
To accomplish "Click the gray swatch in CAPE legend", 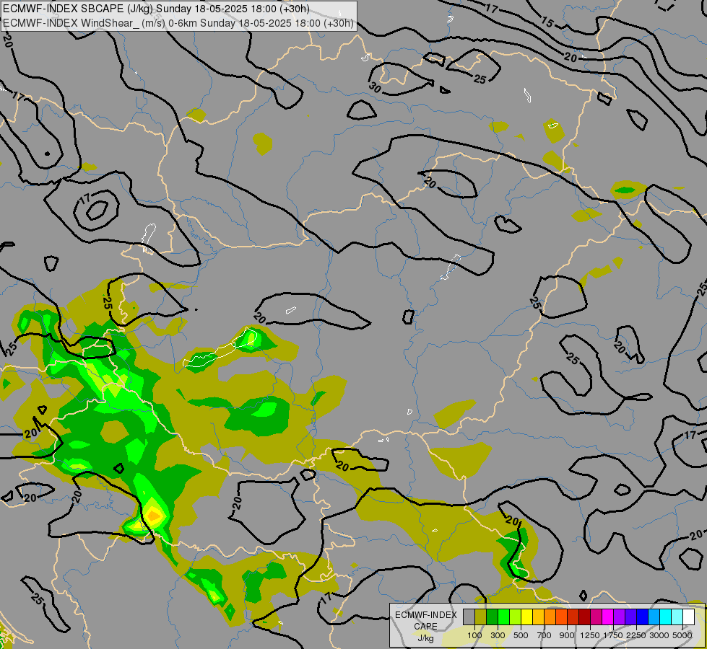I will (x=469, y=617).
